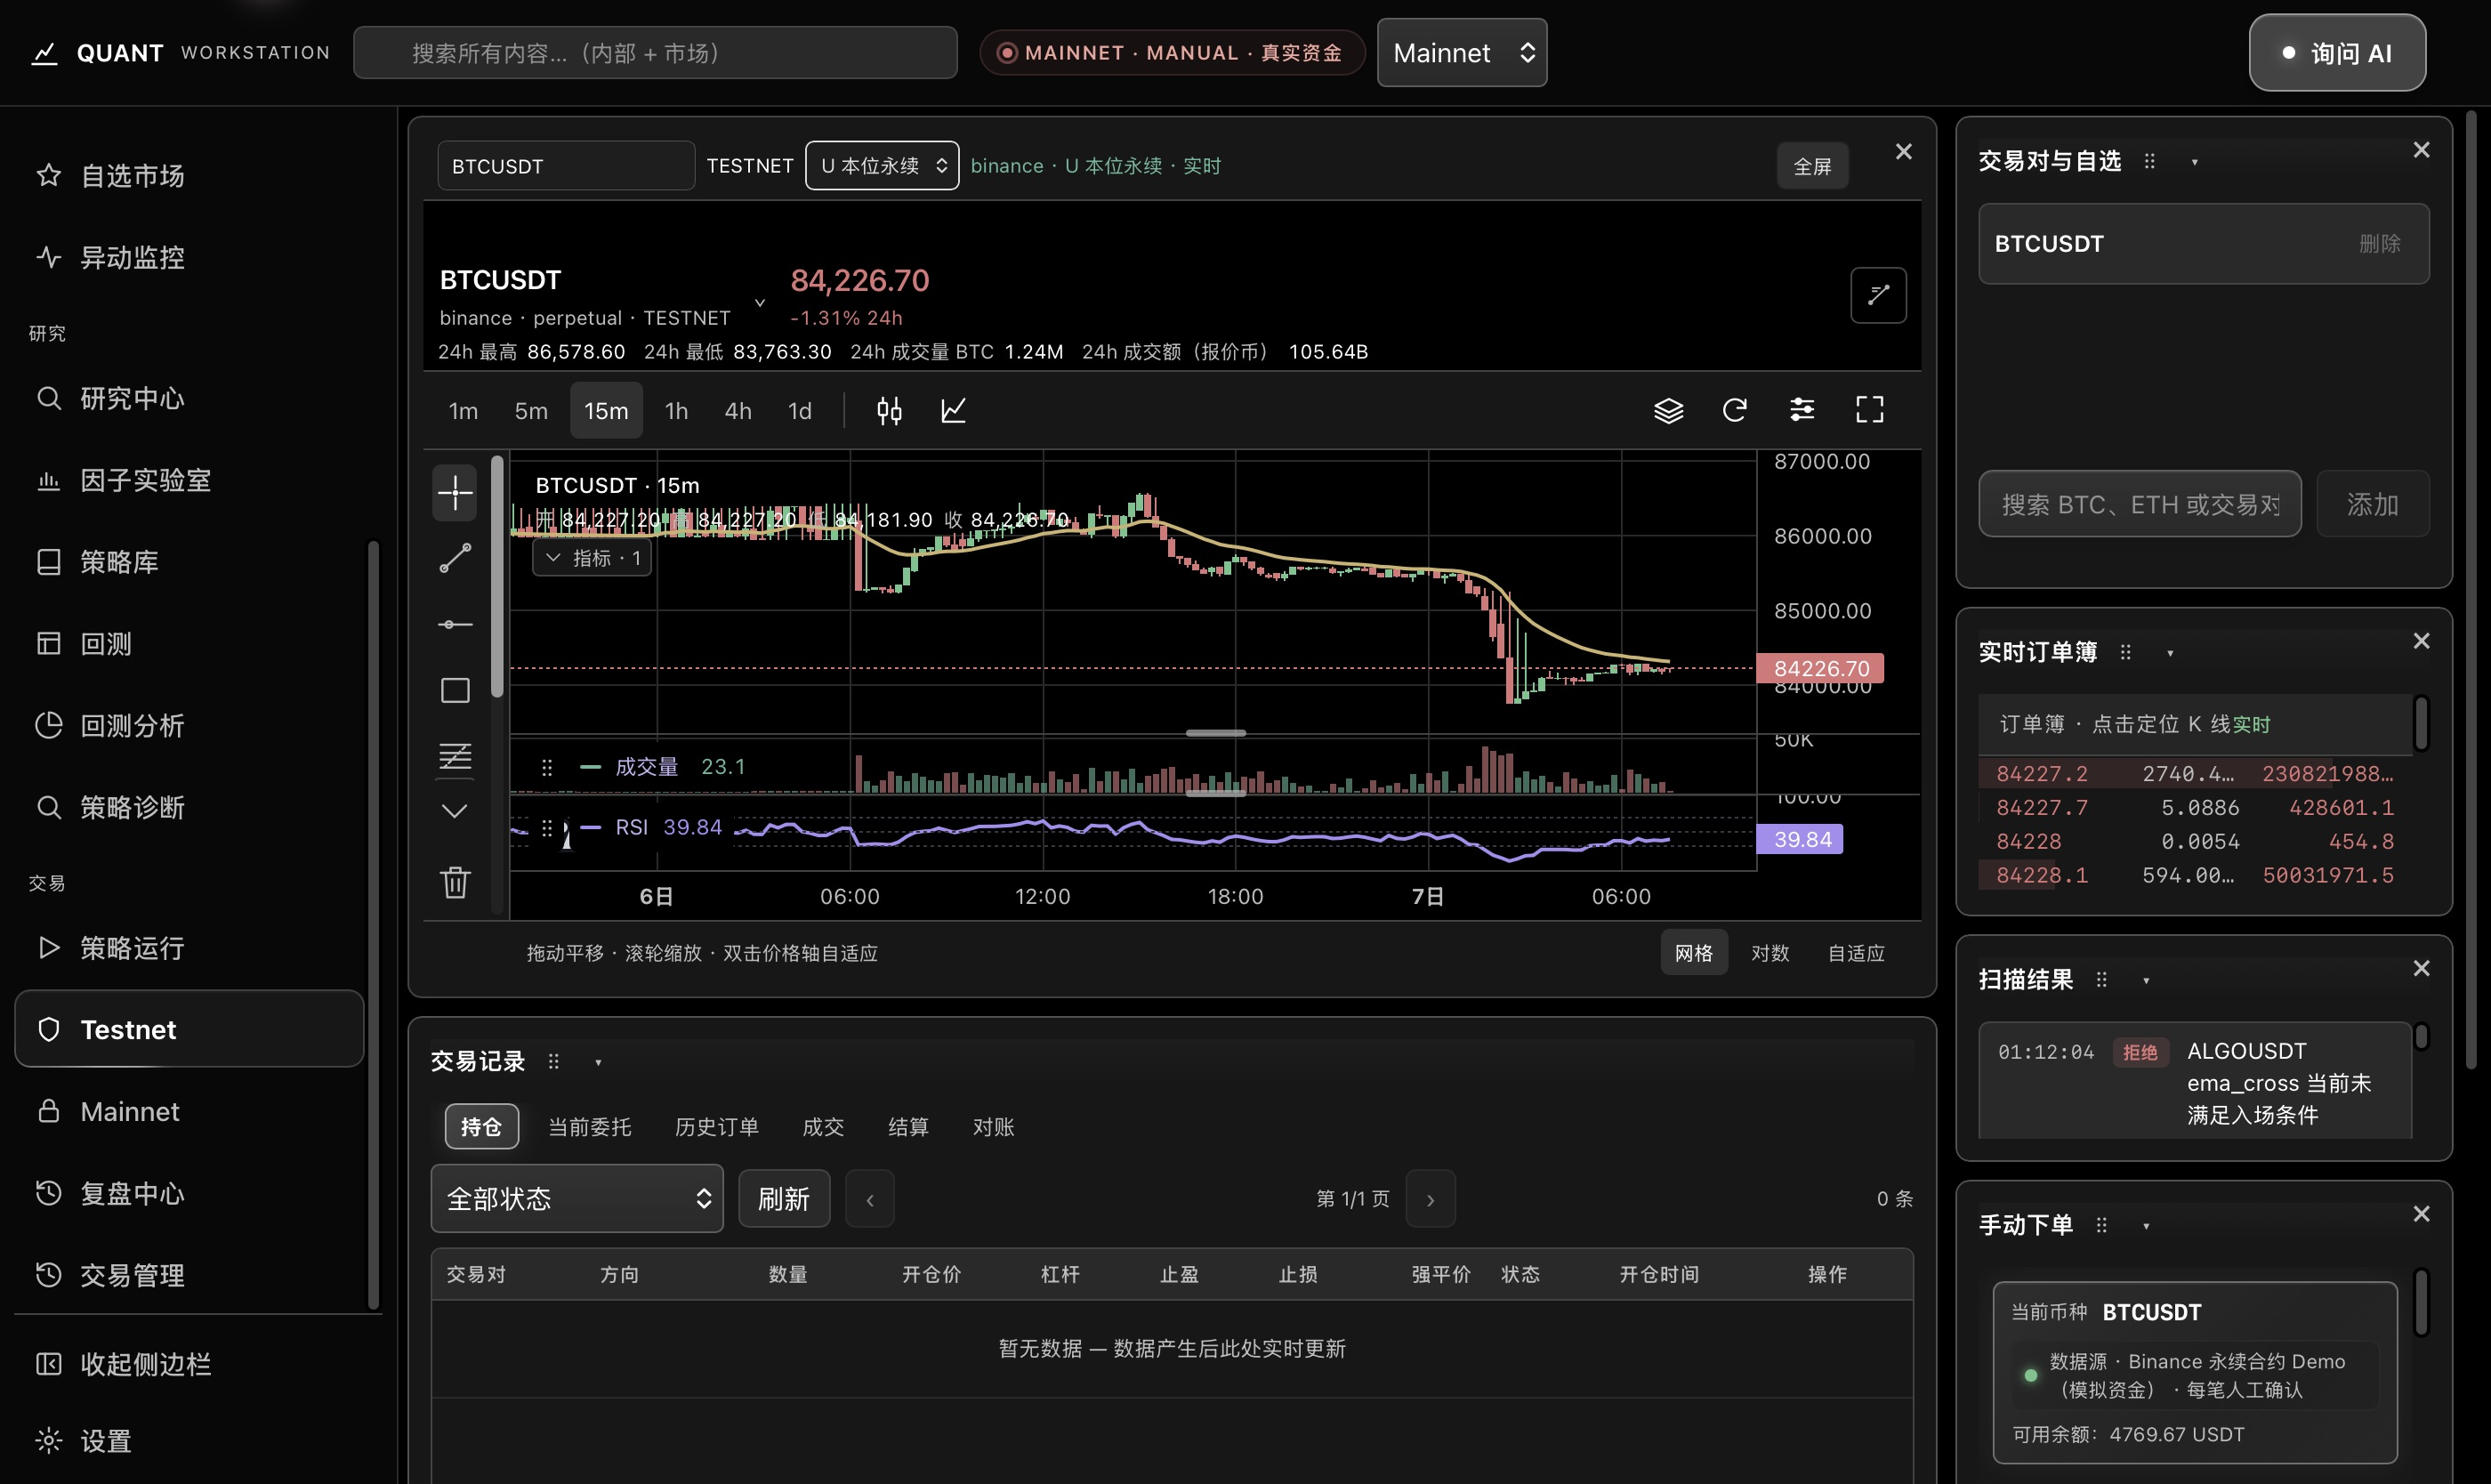This screenshot has height=1484, width=2491.
Task: Select the 1h timeframe
Action: 677,411
